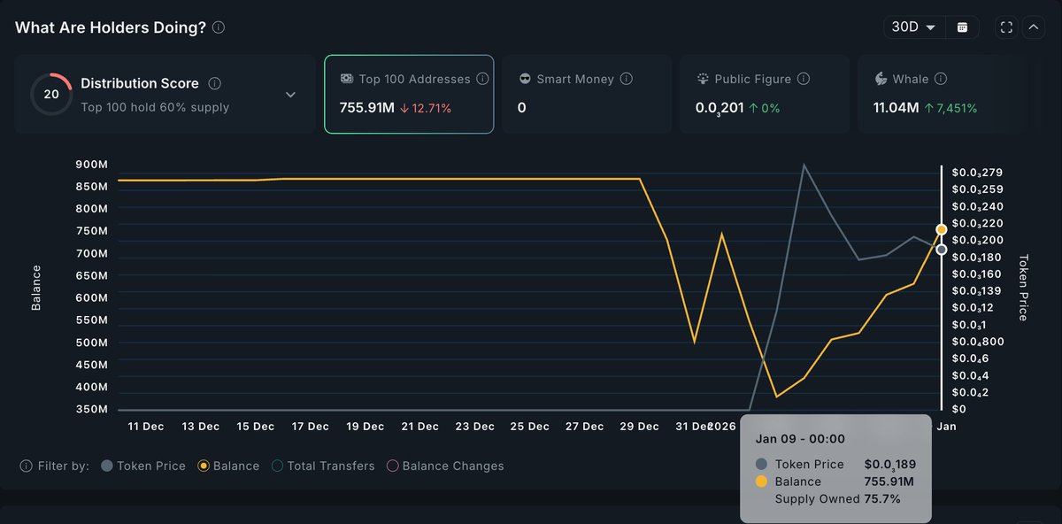Select the Token Price filter
The image size is (1062, 524).
coord(105,466)
